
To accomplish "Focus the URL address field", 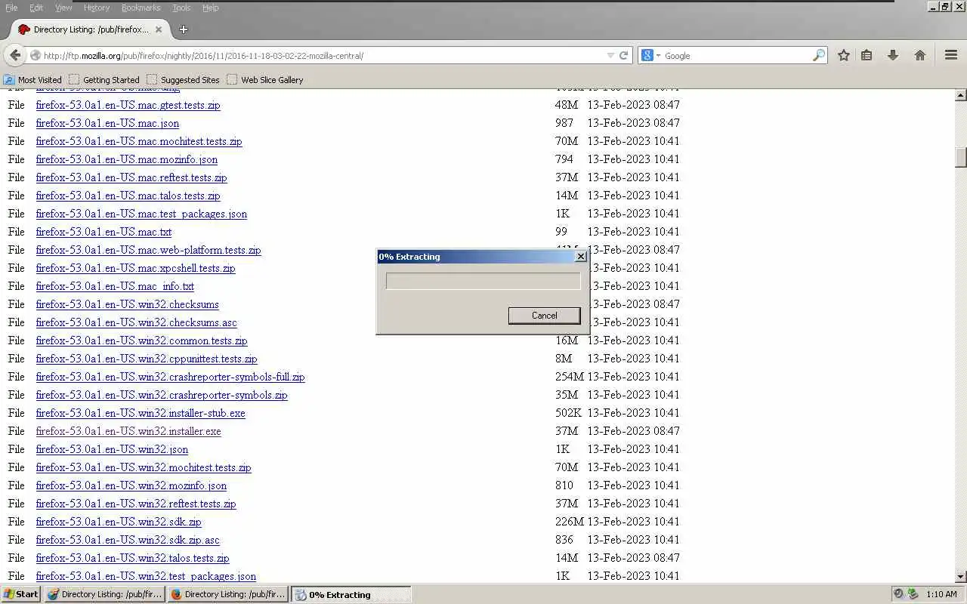I will pos(323,55).
